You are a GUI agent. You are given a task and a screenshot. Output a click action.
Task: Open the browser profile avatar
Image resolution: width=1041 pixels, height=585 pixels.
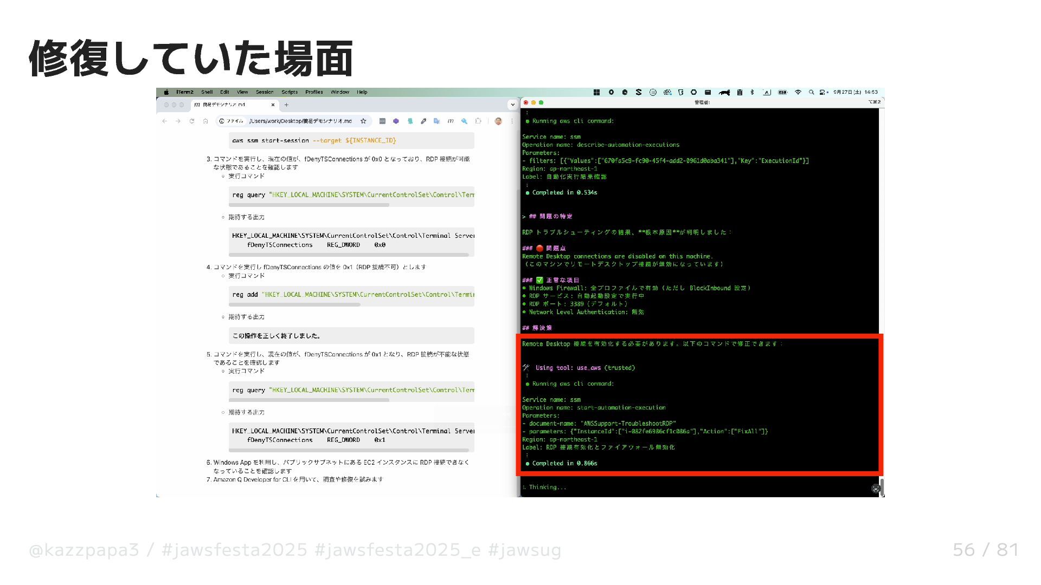coord(498,121)
